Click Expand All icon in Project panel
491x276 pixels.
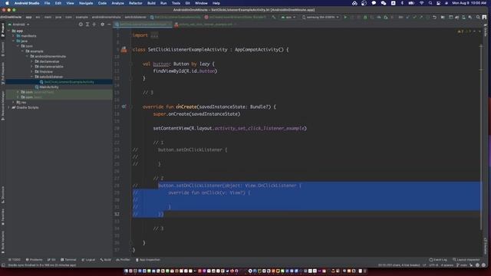(x=87, y=24)
